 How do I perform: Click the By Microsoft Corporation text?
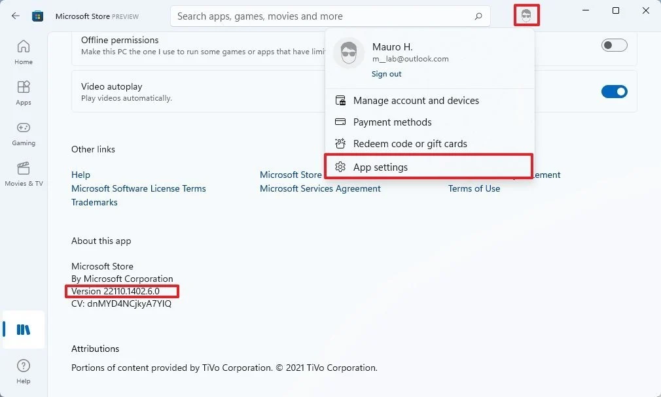[122, 279]
